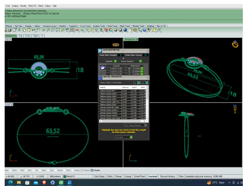Click the Copy toolbar icon

pos(24,30)
